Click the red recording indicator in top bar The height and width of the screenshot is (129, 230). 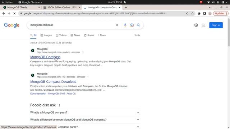coord(201,2)
